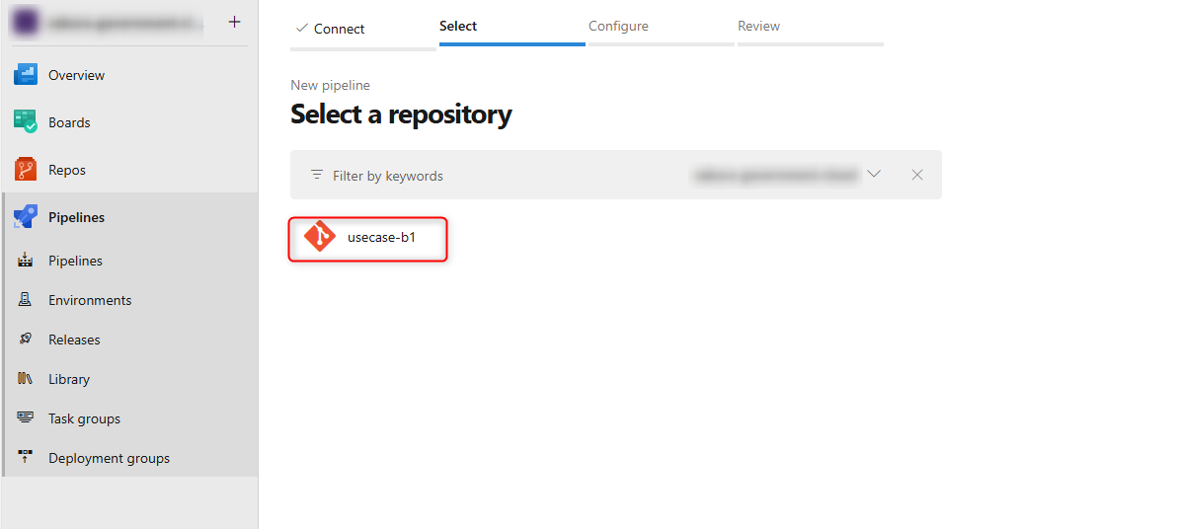Click the Library books icon
This screenshot has height=529, width=1179.
pyautogui.click(x=25, y=379)
